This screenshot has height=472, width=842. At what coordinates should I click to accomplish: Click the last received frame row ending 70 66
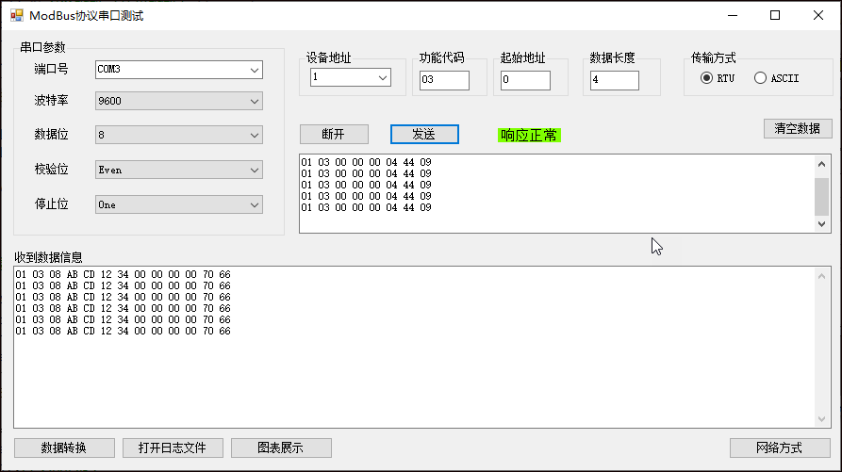[x=123, y=331]
